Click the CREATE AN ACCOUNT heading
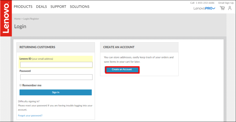The height and width of the screenshot is (122, 236). (119, 47)
